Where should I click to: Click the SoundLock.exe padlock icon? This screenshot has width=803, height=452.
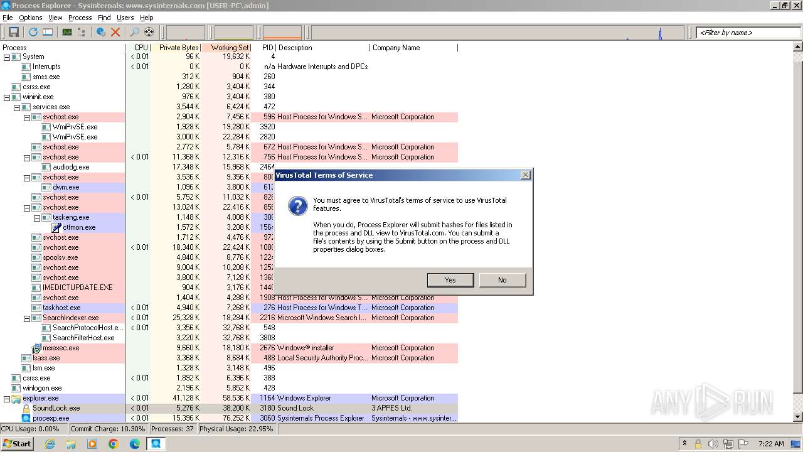click(x=26, y=408)
